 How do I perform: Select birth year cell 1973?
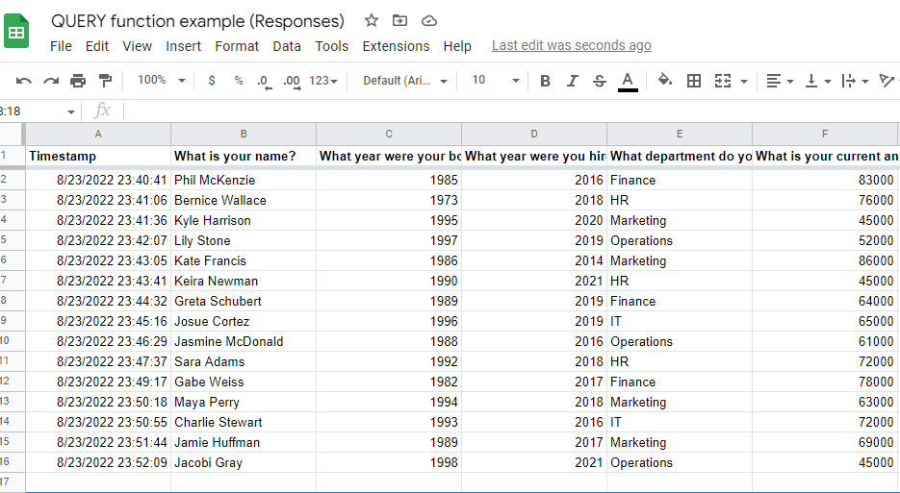(x=389, y=200)
